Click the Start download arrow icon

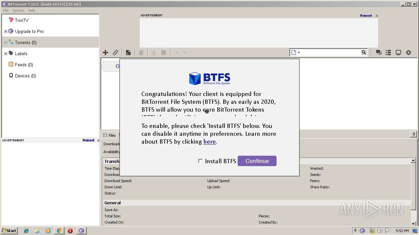(154, 53)
